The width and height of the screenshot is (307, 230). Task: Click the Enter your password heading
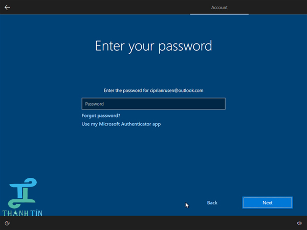(x=153, y=45)
